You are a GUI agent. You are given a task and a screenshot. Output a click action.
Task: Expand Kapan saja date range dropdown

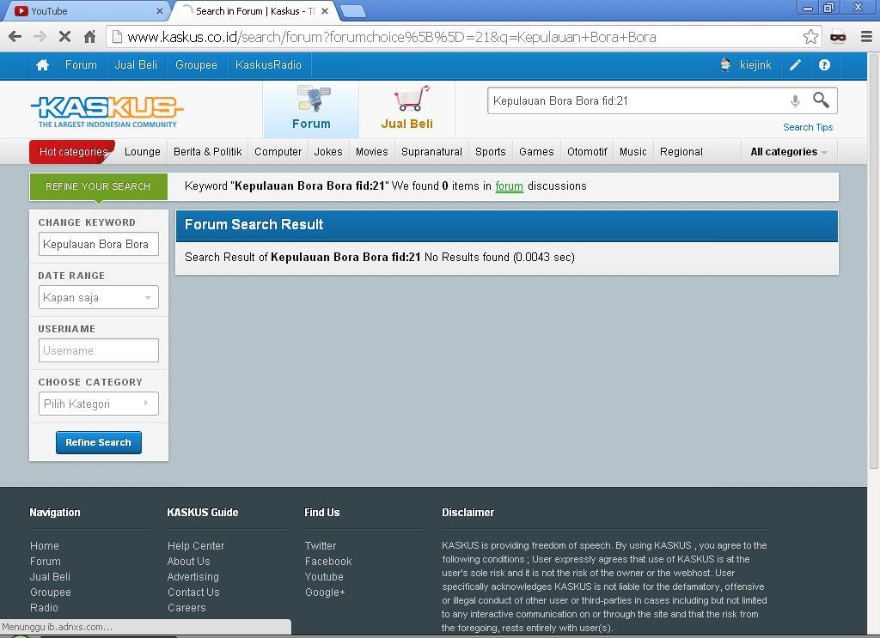pos(98,297)
